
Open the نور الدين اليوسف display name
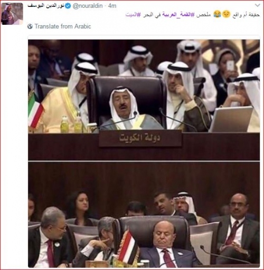pyautogui.click(x=46, y=6)
